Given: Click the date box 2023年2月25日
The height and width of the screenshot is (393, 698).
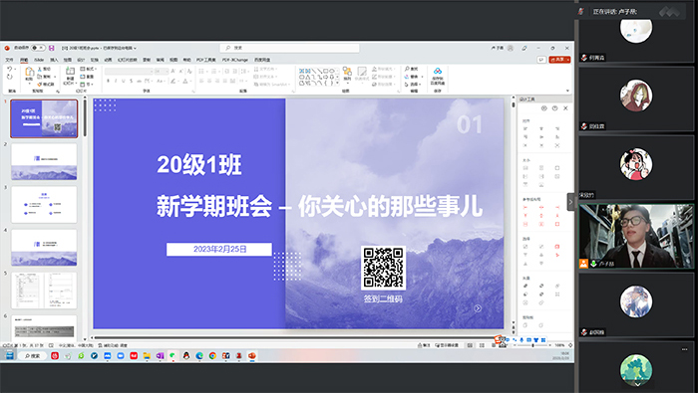Looking at the screenshot, I should coord(219,249).
